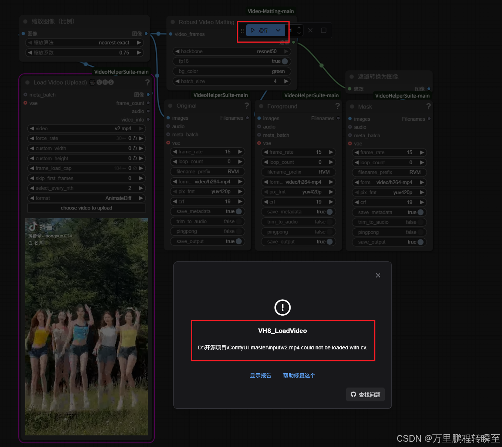The height and width of the screenshot is (447, 502).
Task: Open help for the Load Video (Upload) node
Action: tap(147, 82)
